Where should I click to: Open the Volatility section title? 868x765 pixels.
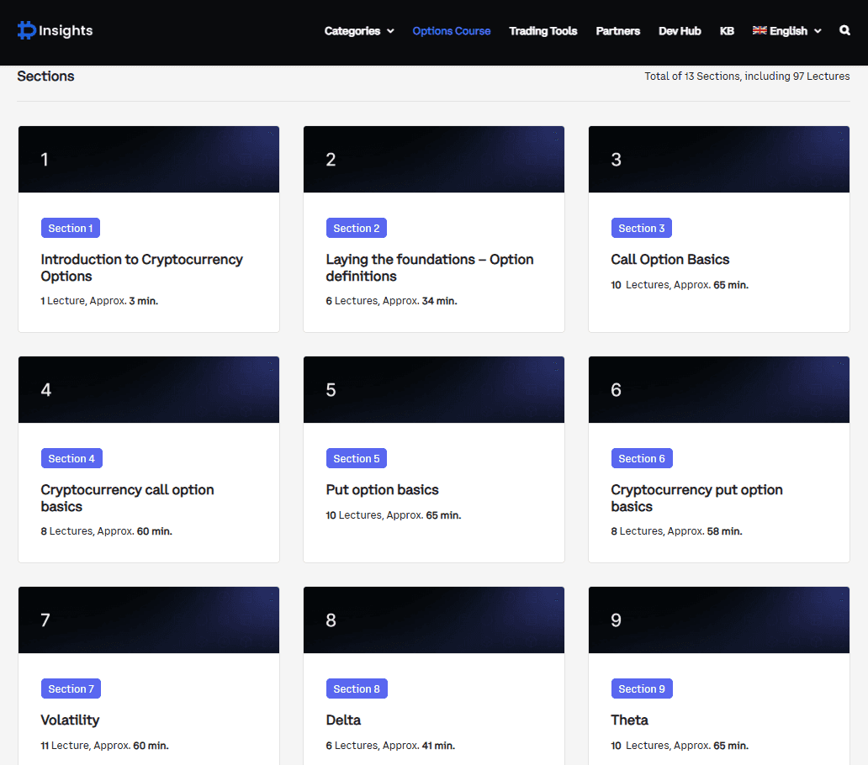[70, 720]
